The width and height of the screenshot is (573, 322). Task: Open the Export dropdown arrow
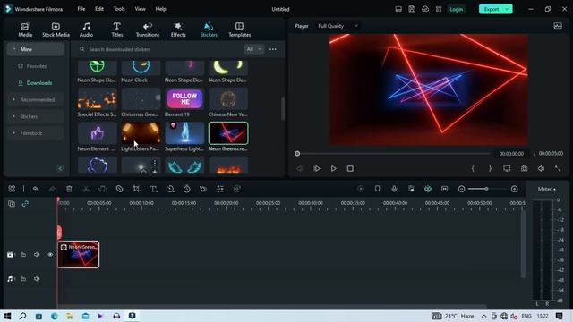pyautogui.click(x=508, y=9)
